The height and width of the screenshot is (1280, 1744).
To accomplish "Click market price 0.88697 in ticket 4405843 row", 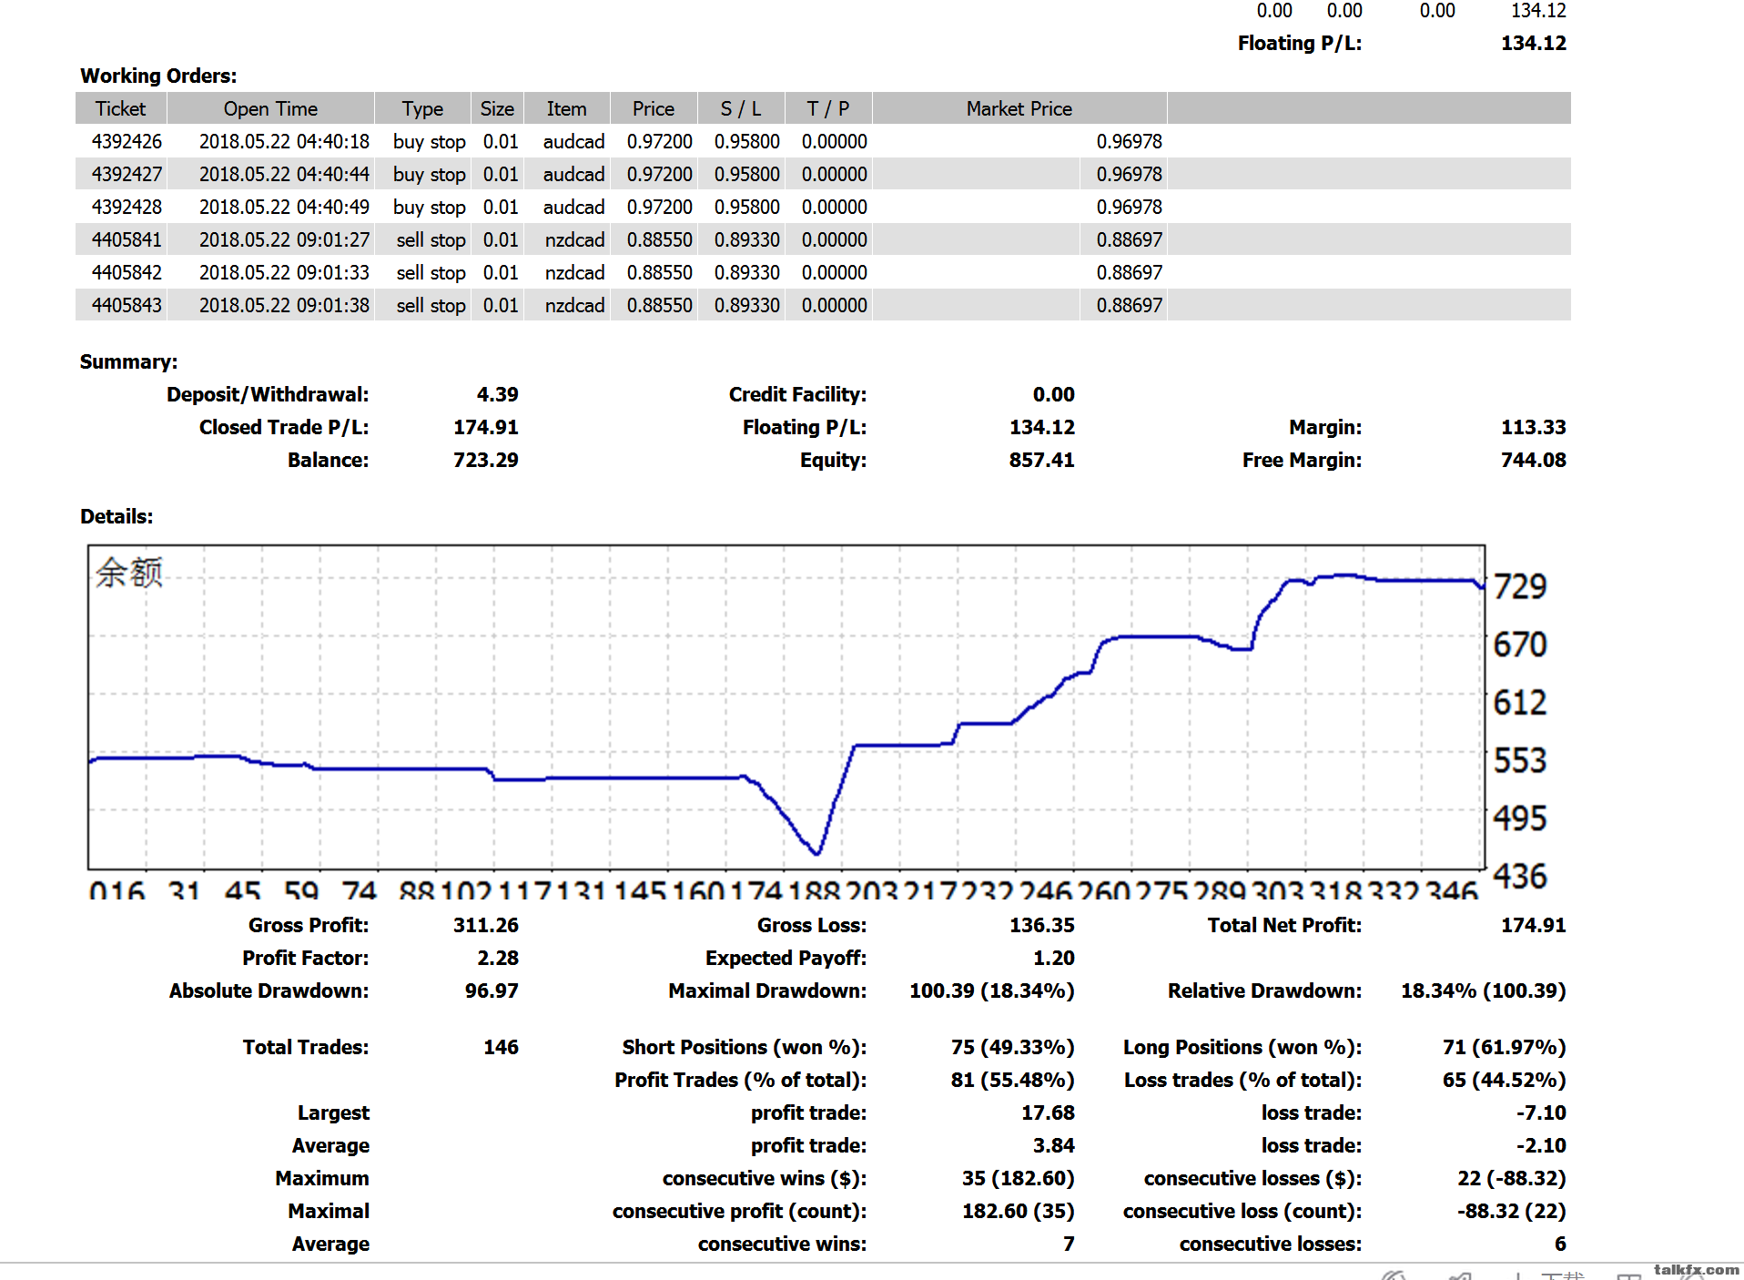I will click(1129, 305).
